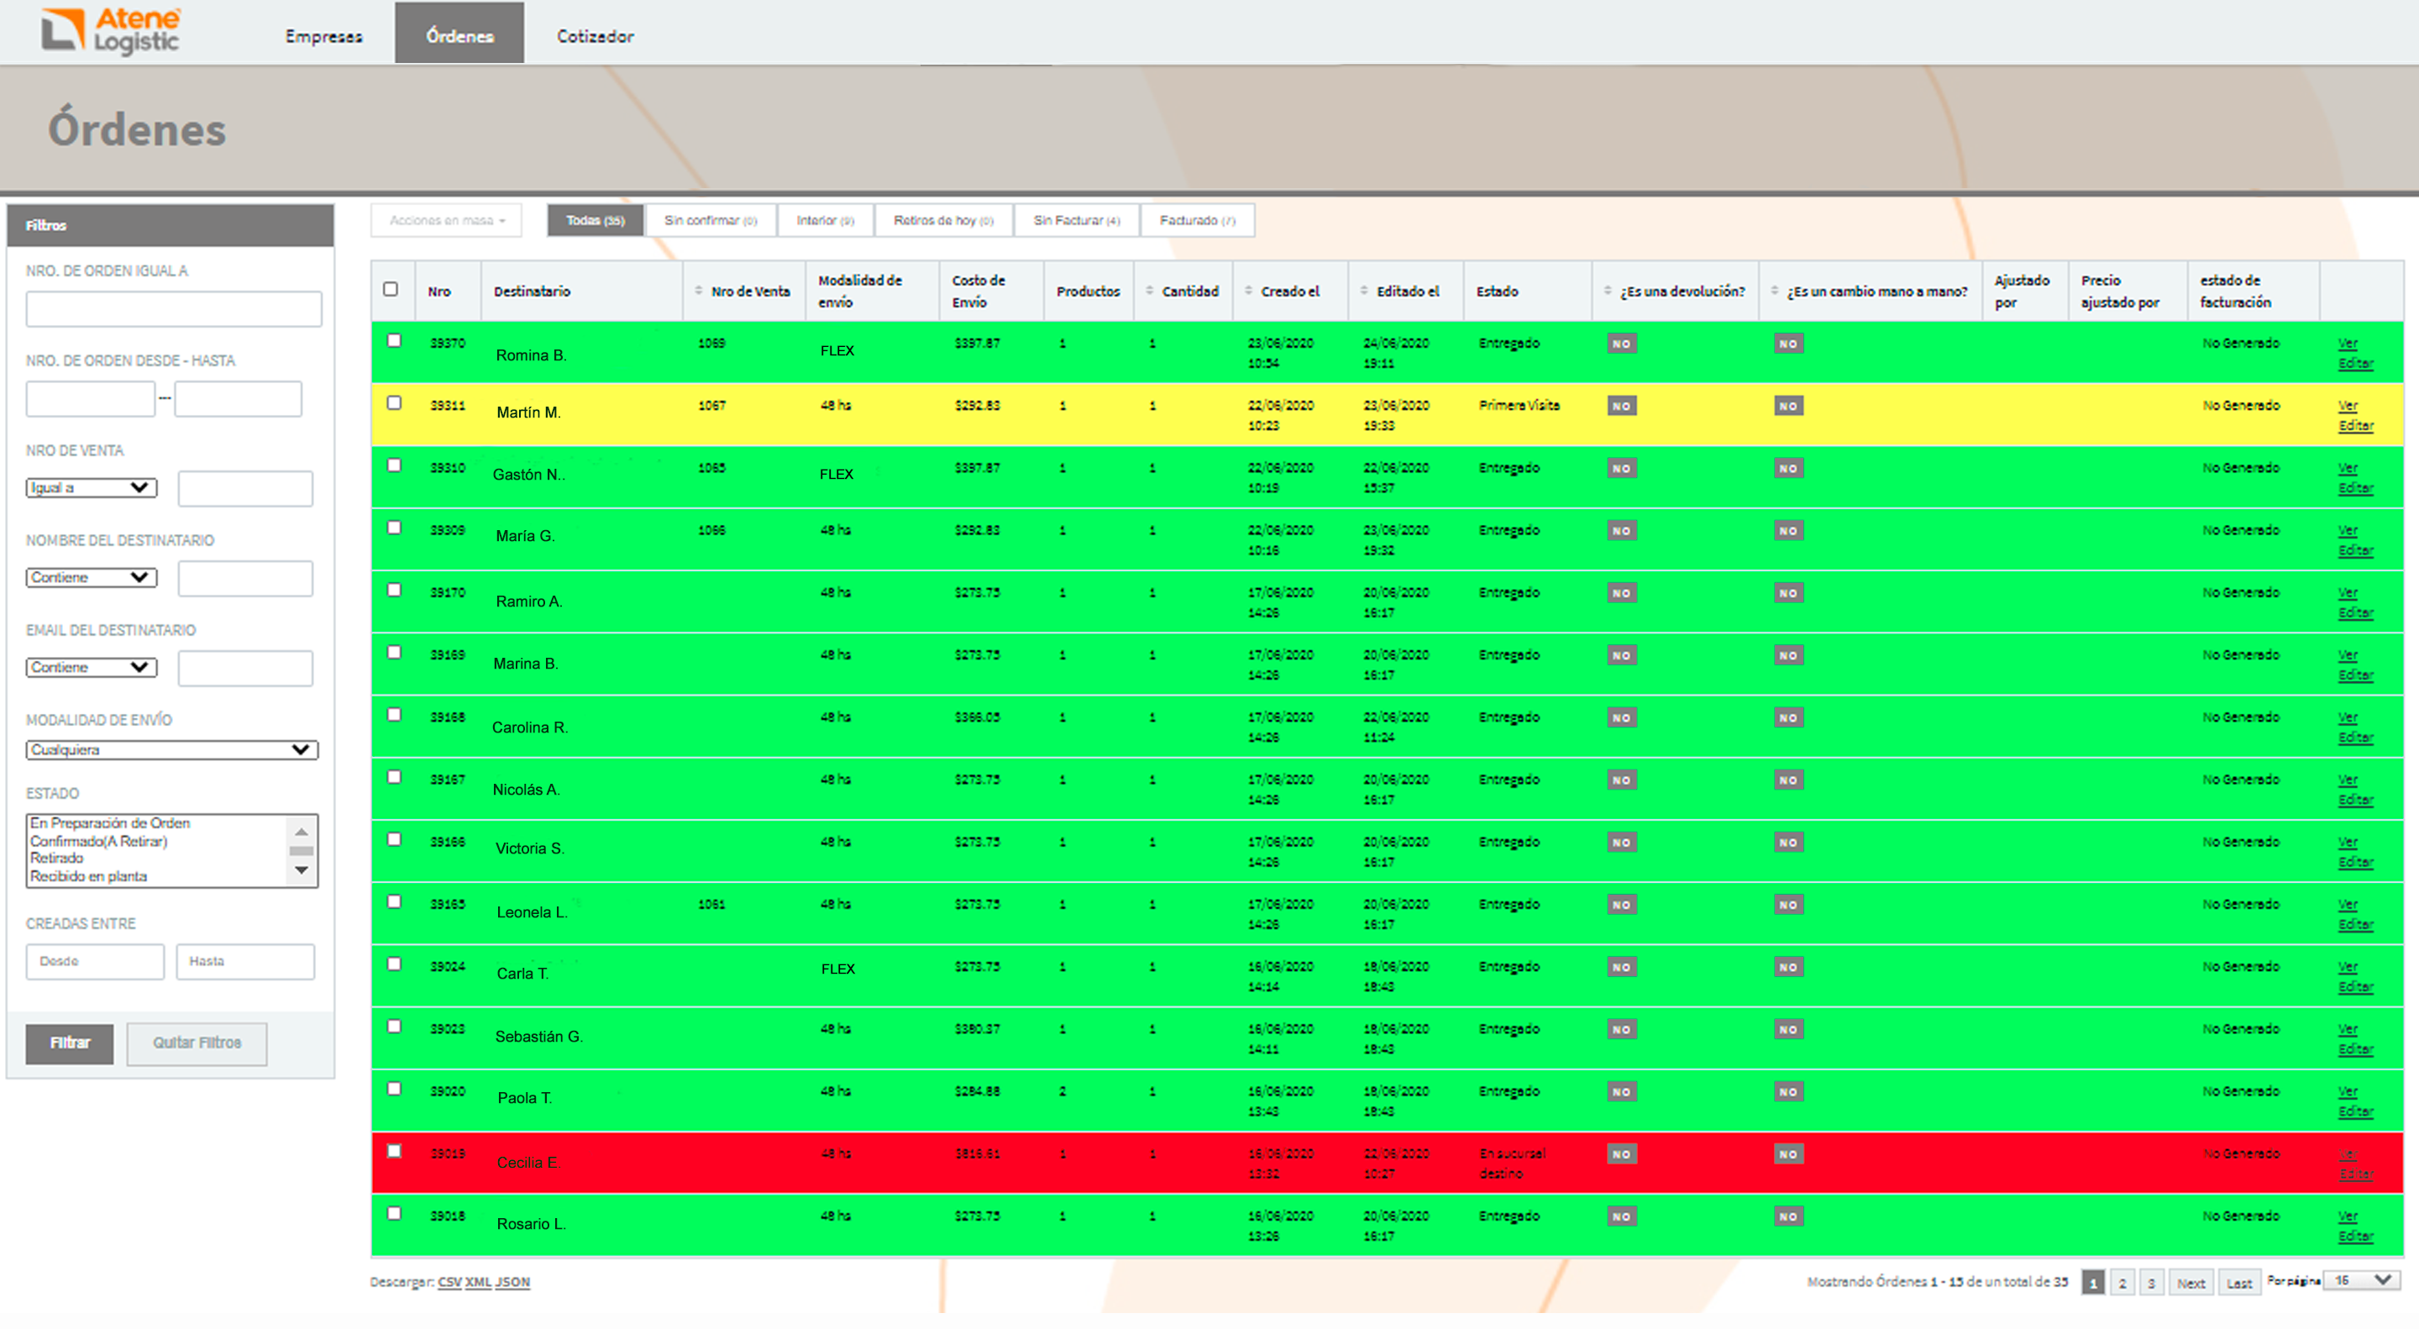This screenshot has height=1329, width=2419.
Task: Open the Cotizador menu
Action: tap(596, 35)
